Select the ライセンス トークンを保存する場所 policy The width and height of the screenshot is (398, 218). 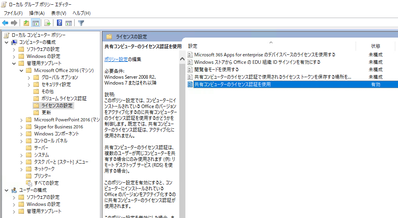pos(273,77)
